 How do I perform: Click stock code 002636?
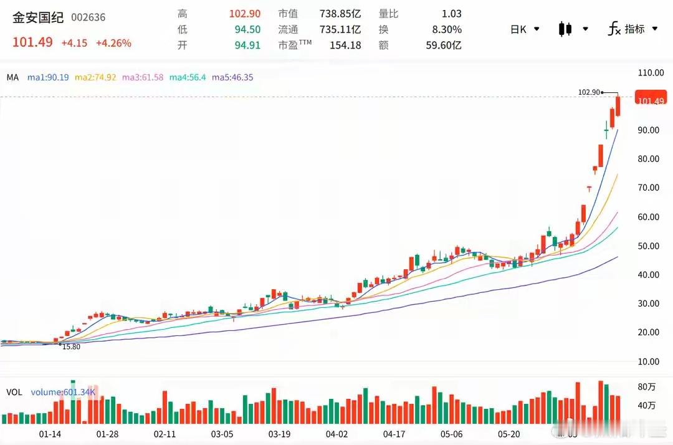pyautogui.click(x=88, y=17)
